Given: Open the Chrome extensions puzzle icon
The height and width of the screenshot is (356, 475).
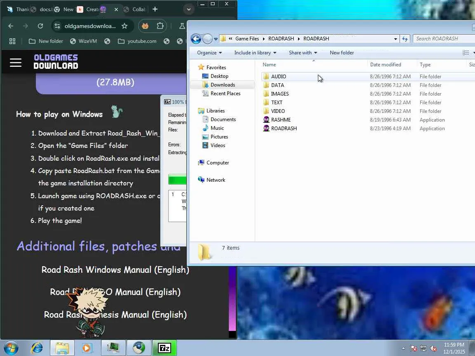Looking at the screenshot, I should click(x=160, y=26).
